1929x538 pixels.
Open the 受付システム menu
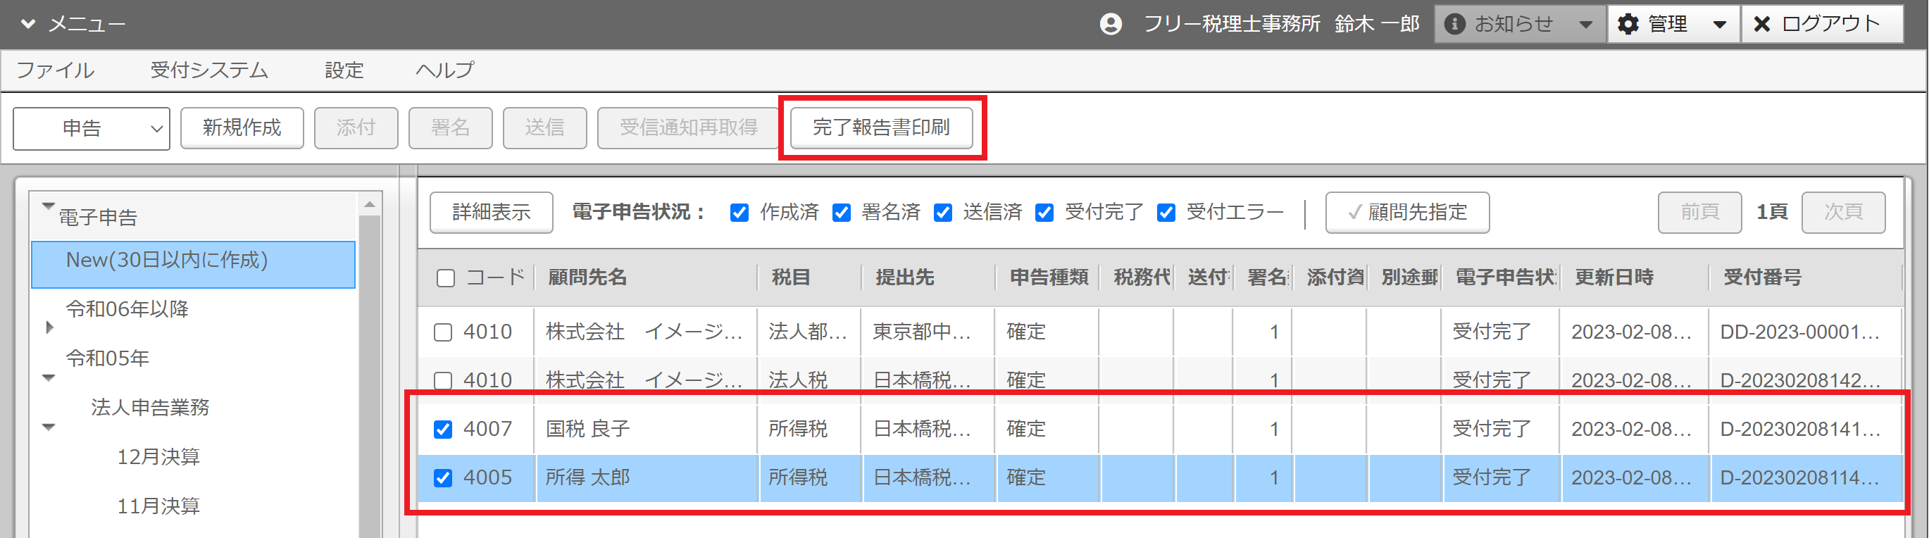209,70
